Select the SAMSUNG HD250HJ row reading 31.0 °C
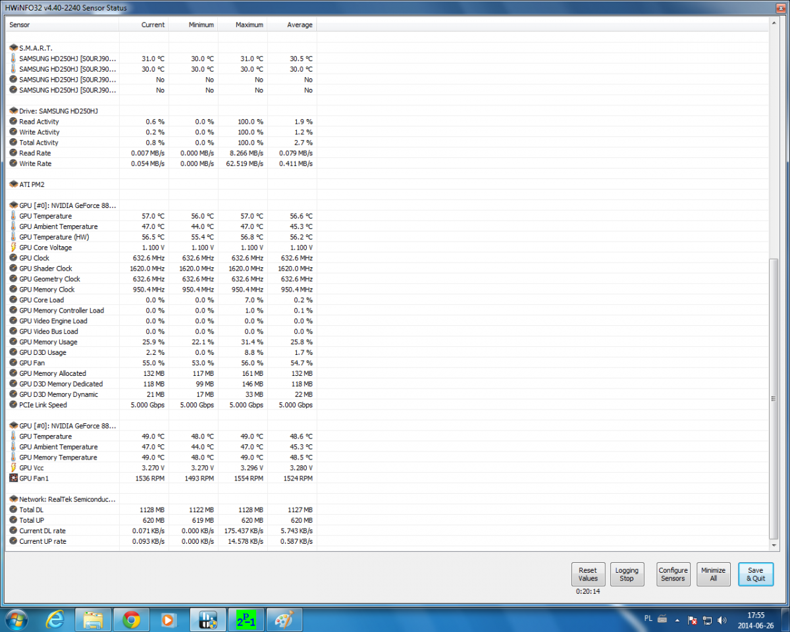The width and height of the screenshot is (790, 632). [161, 59]
